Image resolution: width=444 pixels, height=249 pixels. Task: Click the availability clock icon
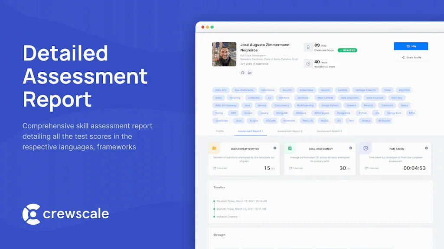click(308, 64)
